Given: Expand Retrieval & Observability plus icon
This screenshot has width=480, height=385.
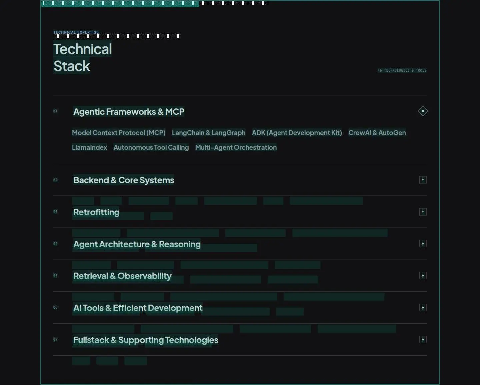Looking at the screenshot, I should 423,276.
